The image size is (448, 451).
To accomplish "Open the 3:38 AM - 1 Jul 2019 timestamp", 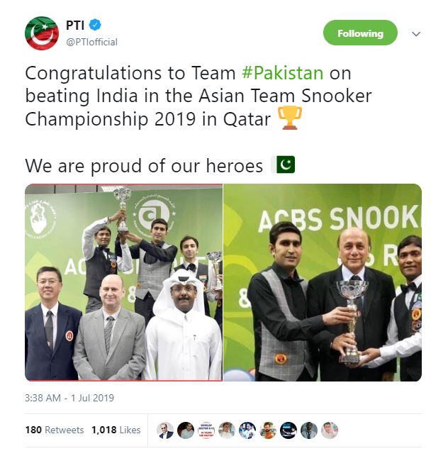I will tap(69, 398).
